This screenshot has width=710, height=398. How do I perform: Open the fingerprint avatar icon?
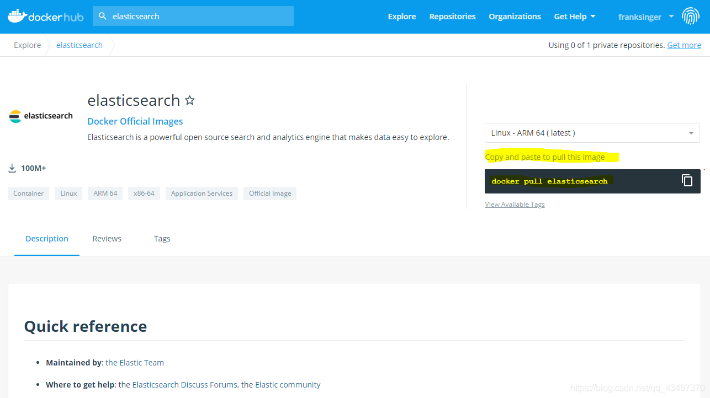(x=691, y=17)
